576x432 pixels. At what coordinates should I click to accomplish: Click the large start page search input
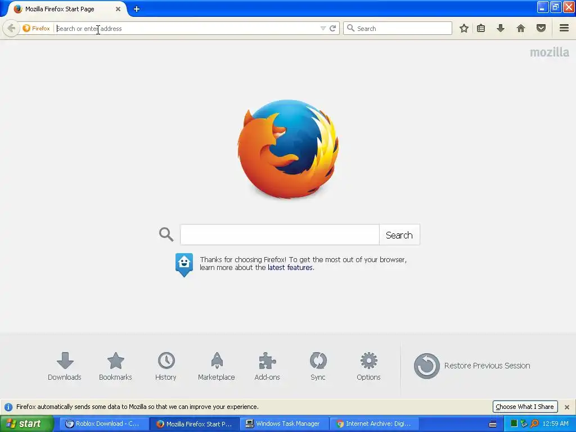coord(280,235)
